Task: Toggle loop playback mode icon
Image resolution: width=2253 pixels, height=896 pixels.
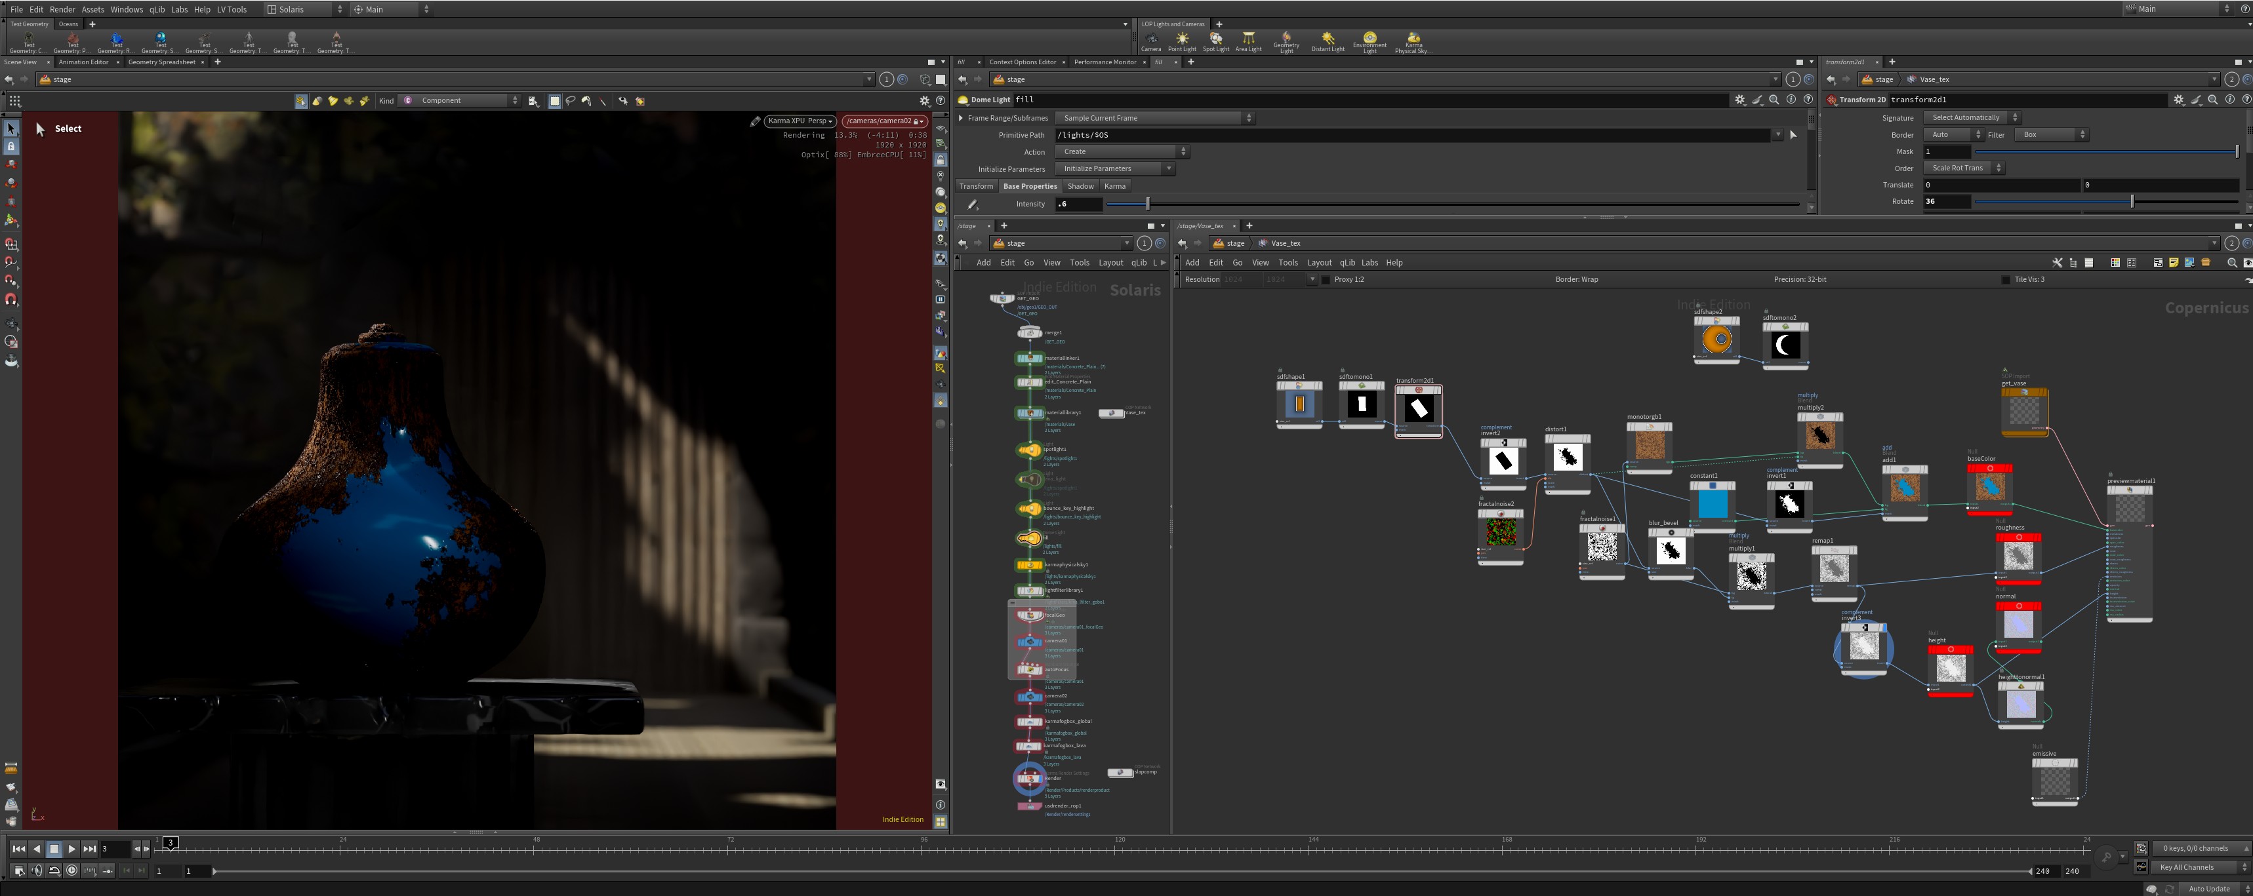Action: click(x=54, y=870)
